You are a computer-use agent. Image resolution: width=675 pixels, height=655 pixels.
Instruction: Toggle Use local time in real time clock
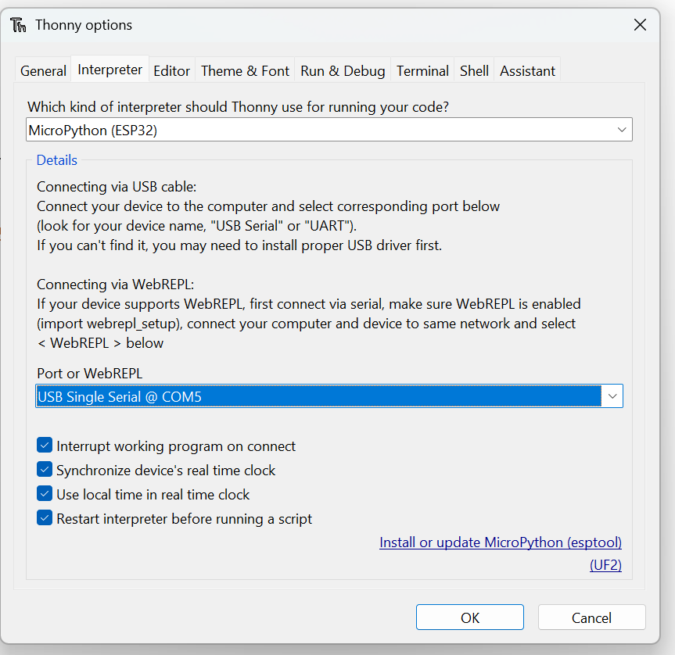point(45,494)
